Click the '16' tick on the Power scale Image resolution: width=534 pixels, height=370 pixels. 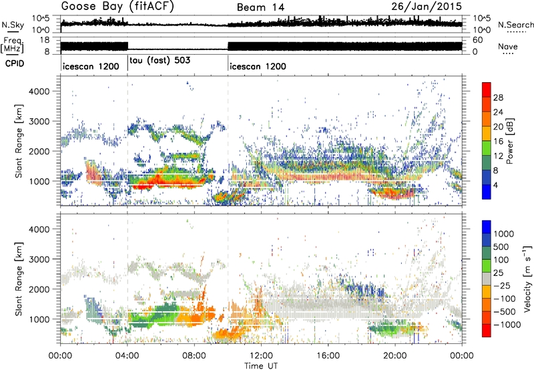(x=498, y=142)
